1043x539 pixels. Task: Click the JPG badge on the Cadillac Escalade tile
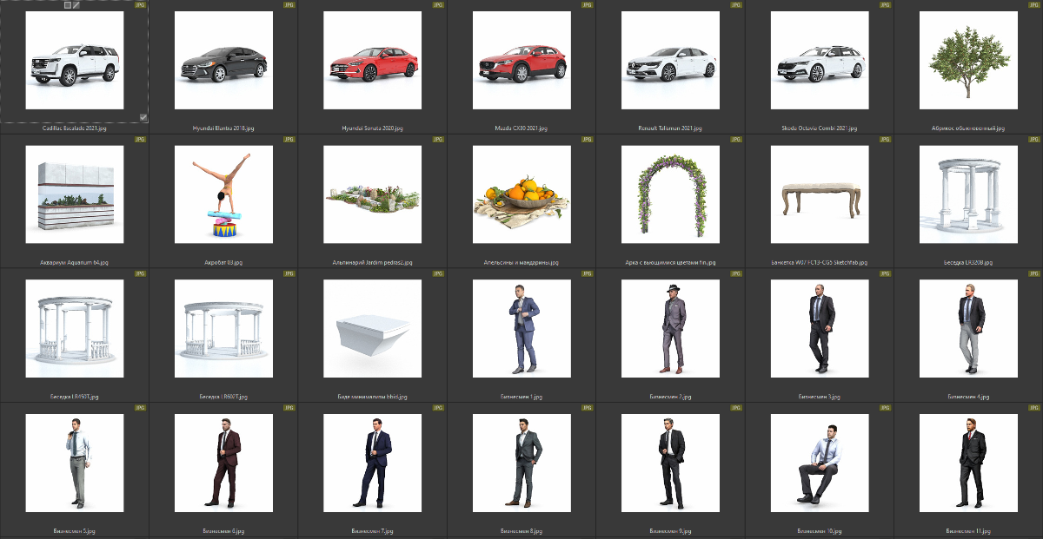(141, 5)
